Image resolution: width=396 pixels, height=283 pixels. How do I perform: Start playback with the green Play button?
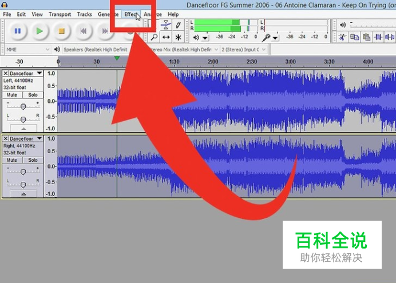39,31
